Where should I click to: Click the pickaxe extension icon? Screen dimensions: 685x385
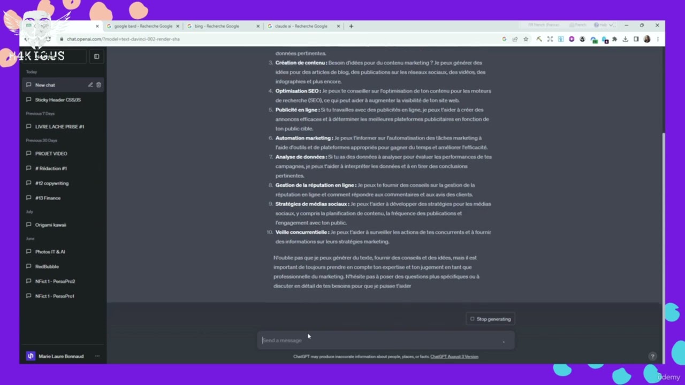[539, 39]
